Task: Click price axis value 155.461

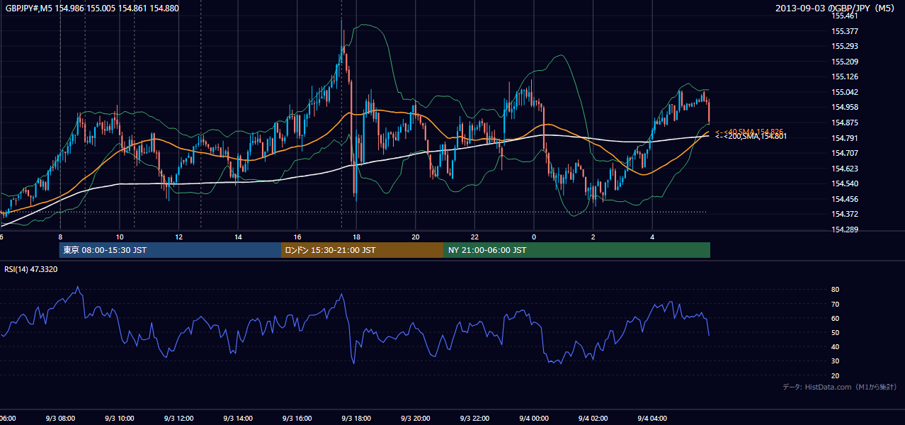Action: coord(846,16)
